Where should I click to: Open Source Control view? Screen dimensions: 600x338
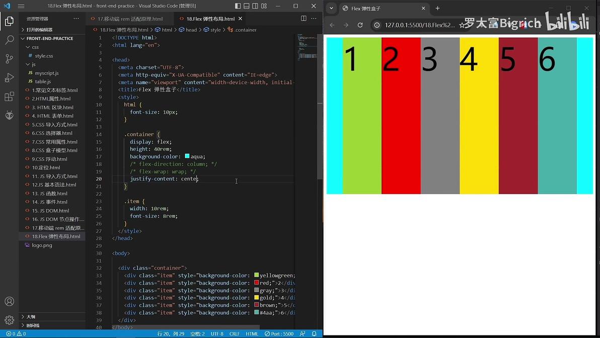point(9,58)
